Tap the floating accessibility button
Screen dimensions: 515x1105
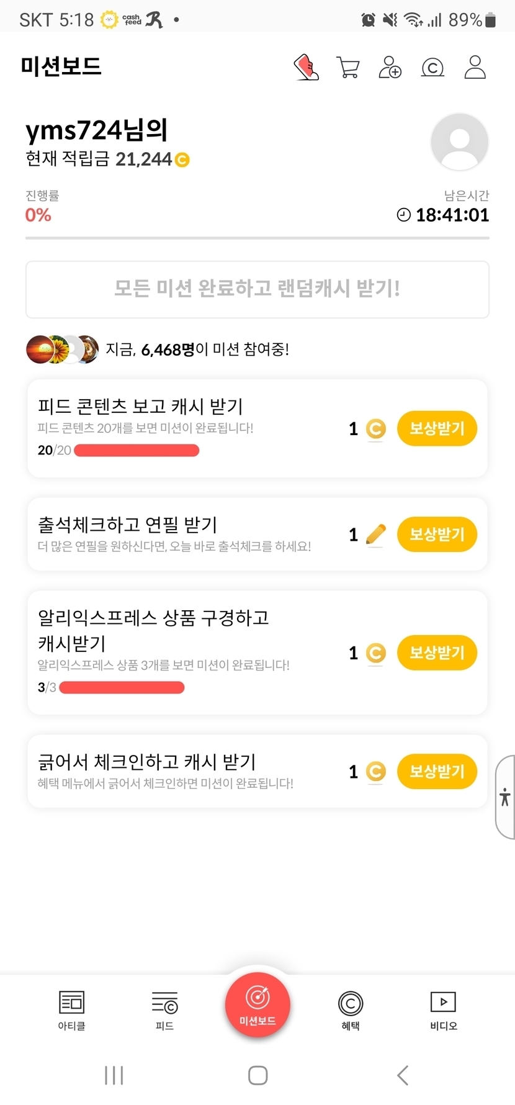point(505,797)
